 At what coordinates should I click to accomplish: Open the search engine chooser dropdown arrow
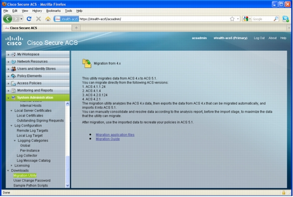tap(250, 19)
